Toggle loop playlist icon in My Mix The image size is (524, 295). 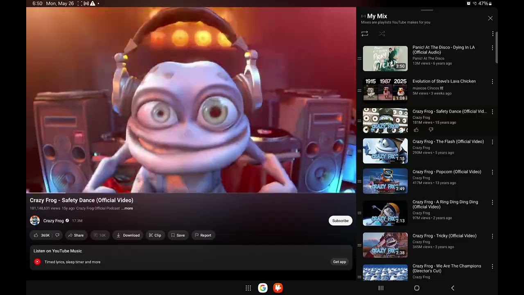(x=365, y=34)
